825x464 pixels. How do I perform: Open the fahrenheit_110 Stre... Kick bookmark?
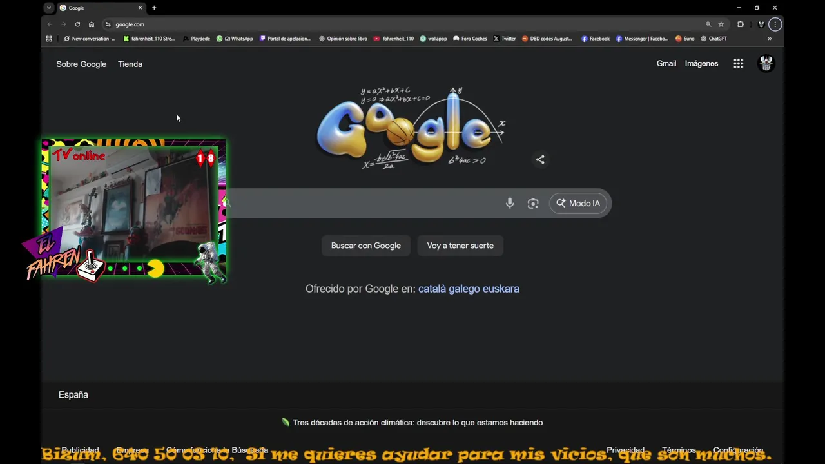pos(149,39)
